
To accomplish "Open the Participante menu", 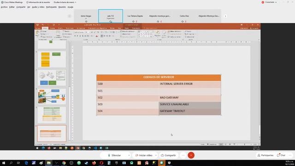I will [51, 7].
